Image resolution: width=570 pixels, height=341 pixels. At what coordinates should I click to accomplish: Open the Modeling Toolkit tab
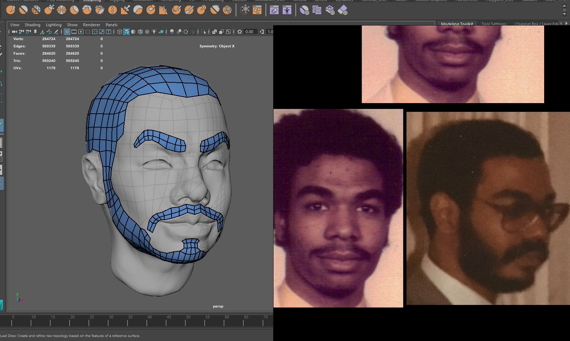pyautogui.click(x=457, y=24)
